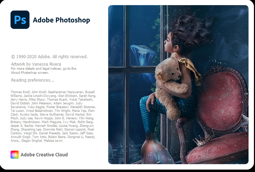The image size is (255, 172).
Task: Click the Thomas Knoll name in credits
Action: [x=20, y=92]
